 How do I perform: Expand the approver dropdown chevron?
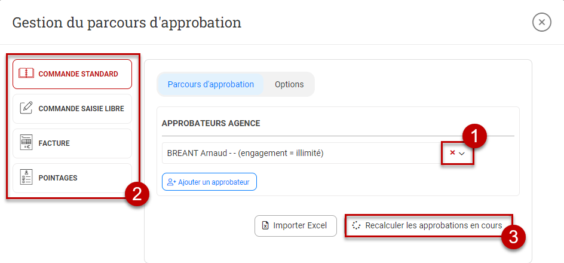[462, 154]
